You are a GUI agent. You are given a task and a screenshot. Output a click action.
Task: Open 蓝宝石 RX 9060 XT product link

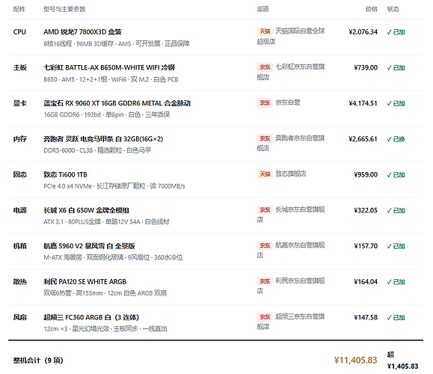117,103
